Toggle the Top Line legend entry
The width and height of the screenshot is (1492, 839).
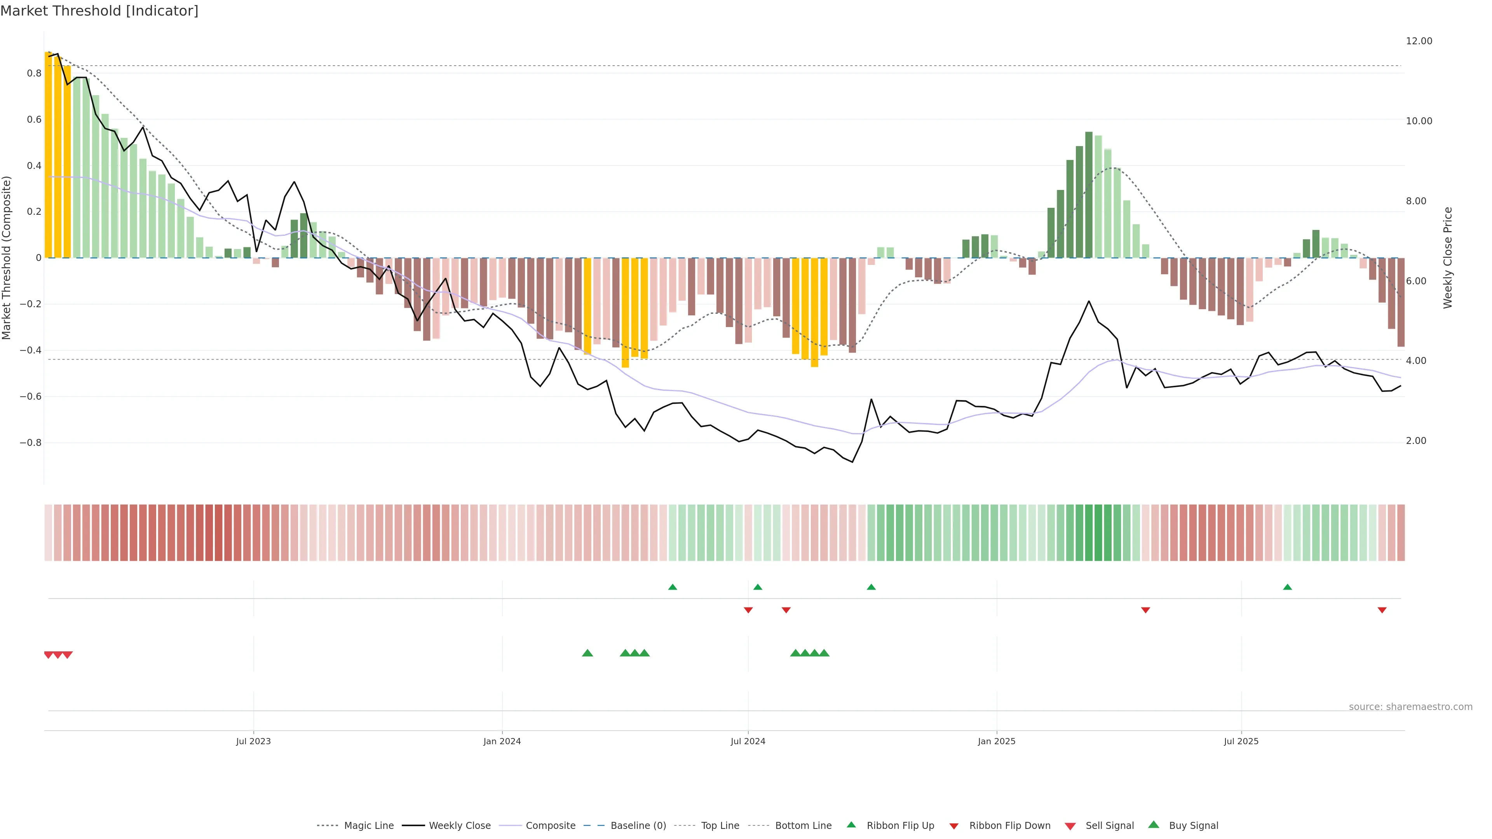tap(720, 826)
